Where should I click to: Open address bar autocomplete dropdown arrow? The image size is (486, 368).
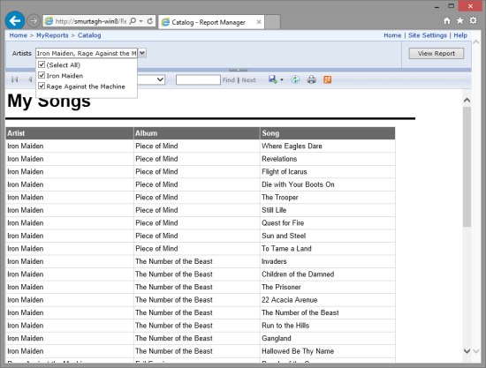click(141, 21)
